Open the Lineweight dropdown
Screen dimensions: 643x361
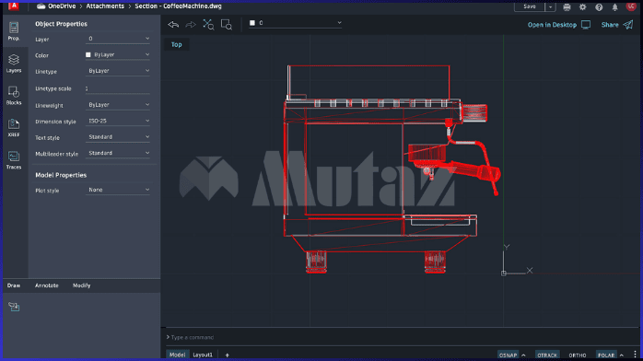pyautogui.click(x=118, y=105)
